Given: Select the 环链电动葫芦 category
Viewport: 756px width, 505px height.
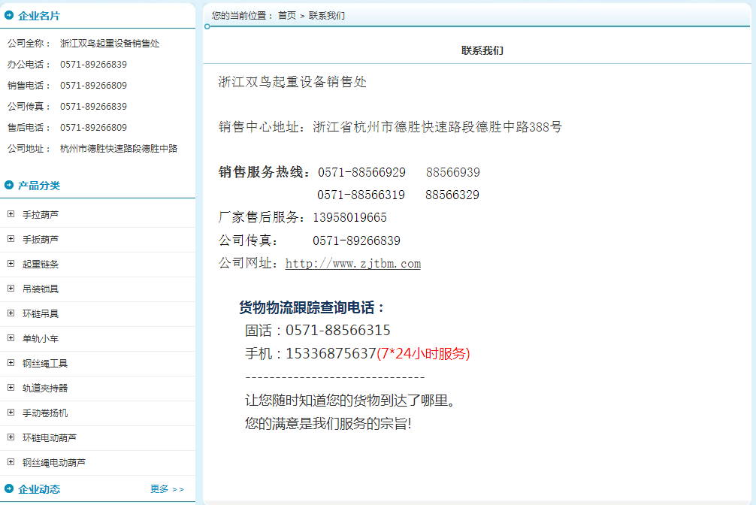Looking at the screenshot, I should tap(50, 438).
